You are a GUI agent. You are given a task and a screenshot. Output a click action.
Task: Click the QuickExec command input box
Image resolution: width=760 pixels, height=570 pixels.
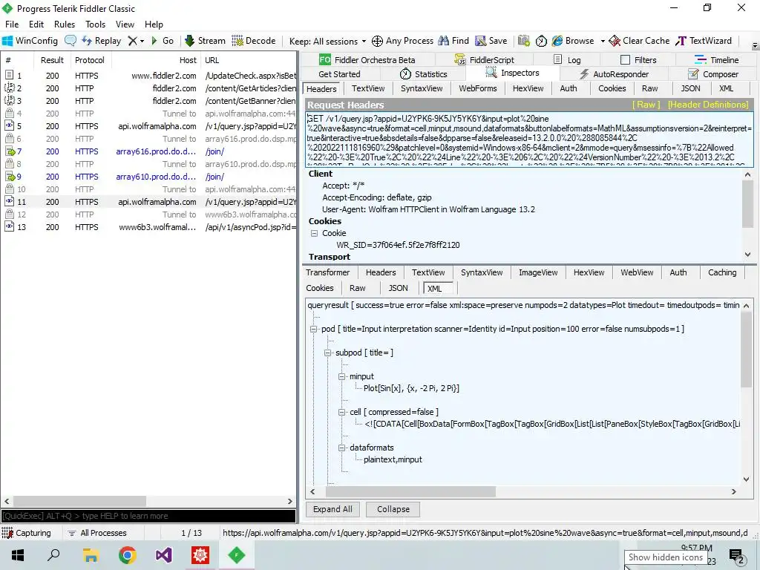pyautogui.click(x=148, y=517)
